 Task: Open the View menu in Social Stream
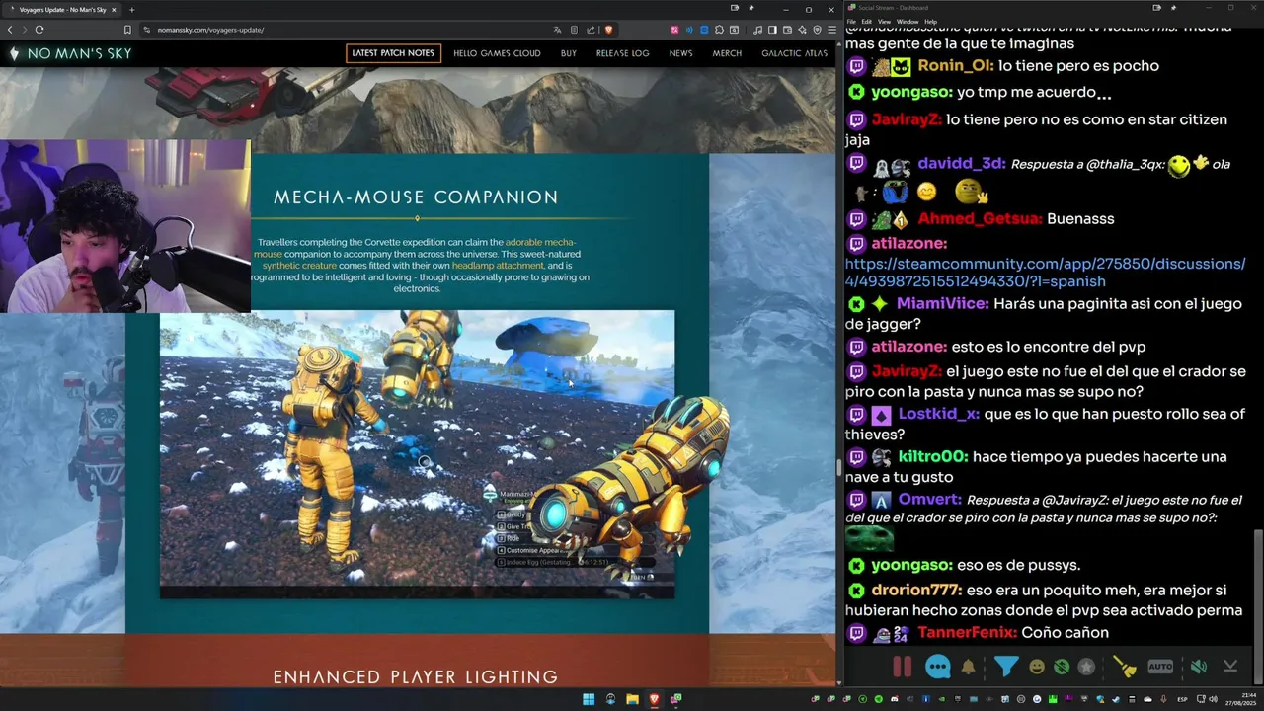point(884,21)
